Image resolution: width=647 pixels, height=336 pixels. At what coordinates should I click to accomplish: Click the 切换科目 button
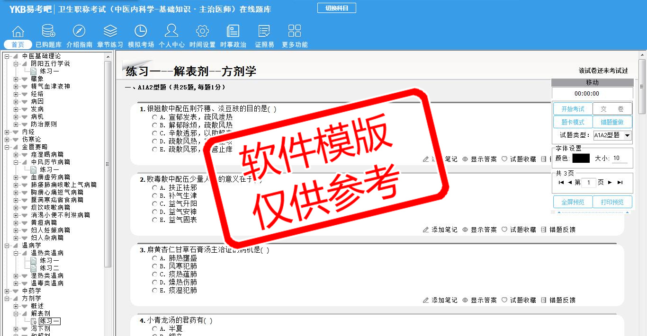click(x=336, y=8)
